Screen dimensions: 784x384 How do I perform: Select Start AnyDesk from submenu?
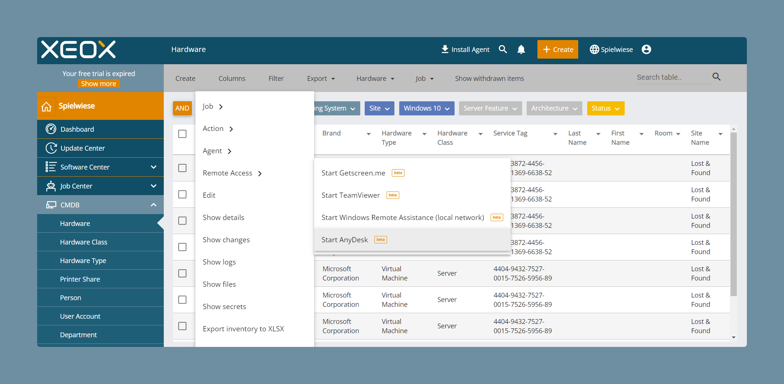tap(412, 240)
